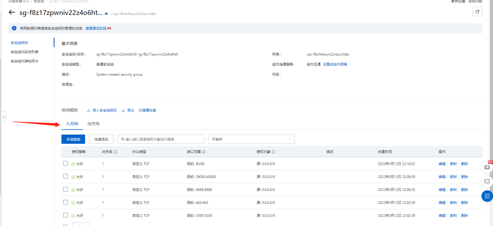
Task: Show the authorization object column info icon
Action: [273, 152]
